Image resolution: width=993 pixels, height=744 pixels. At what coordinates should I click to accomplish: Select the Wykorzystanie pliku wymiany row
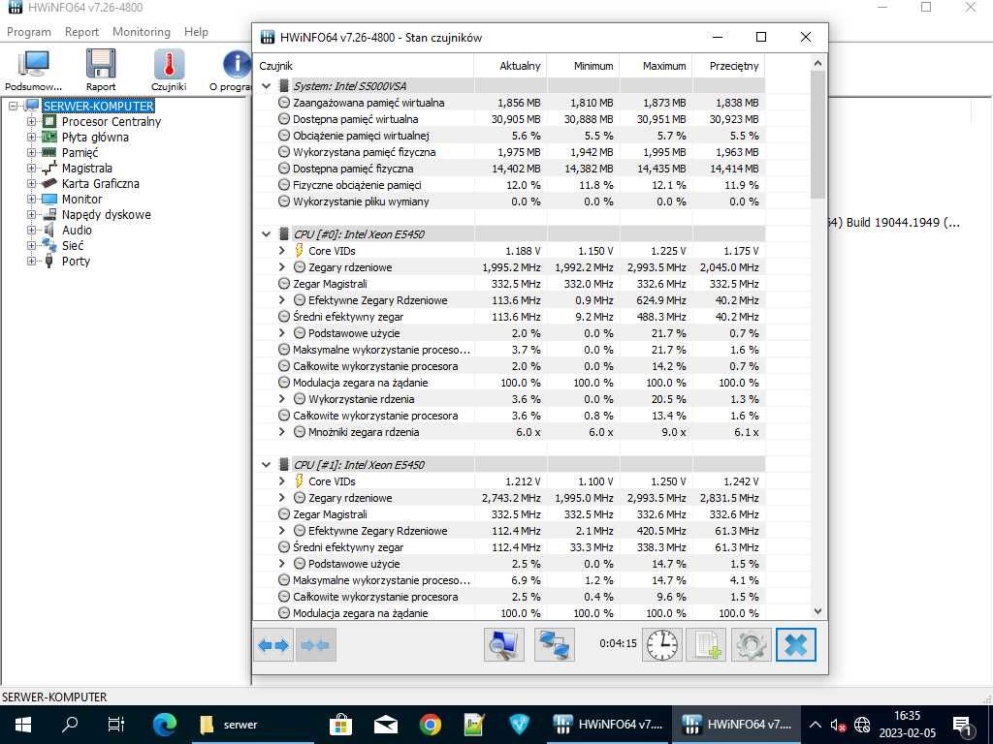509,201
